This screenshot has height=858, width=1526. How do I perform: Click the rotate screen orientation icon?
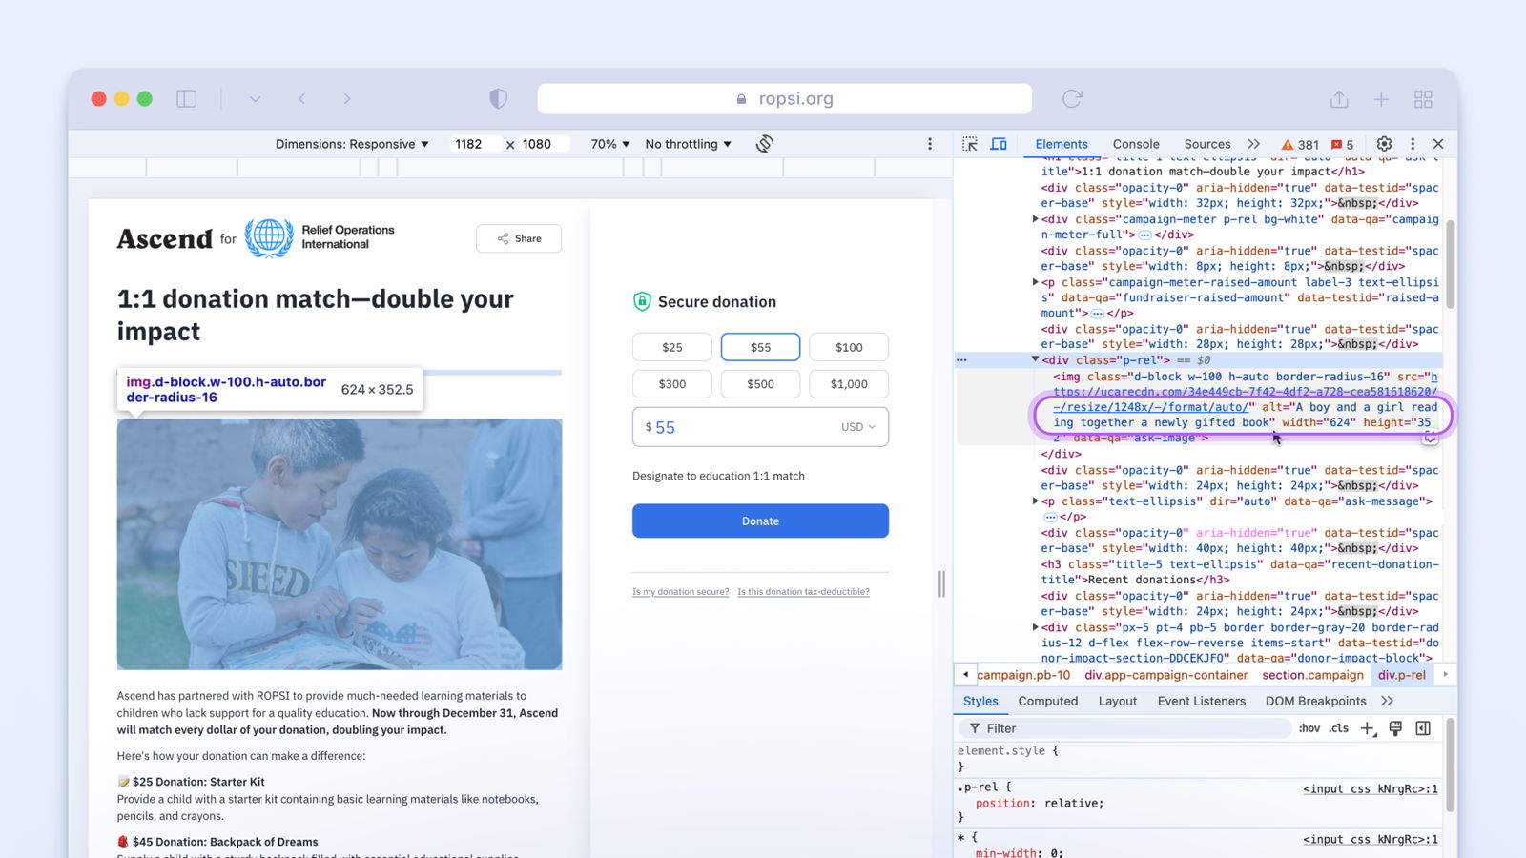click(764, 144)
